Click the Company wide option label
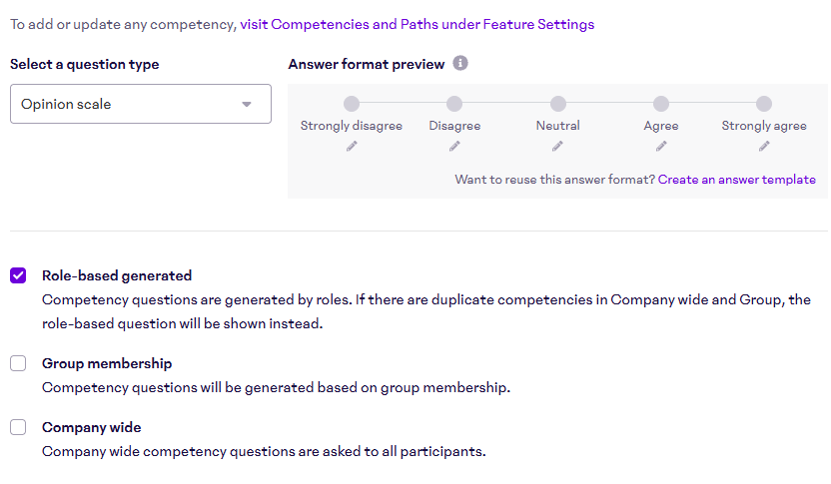Screen dimensions: 831x484 92,427
